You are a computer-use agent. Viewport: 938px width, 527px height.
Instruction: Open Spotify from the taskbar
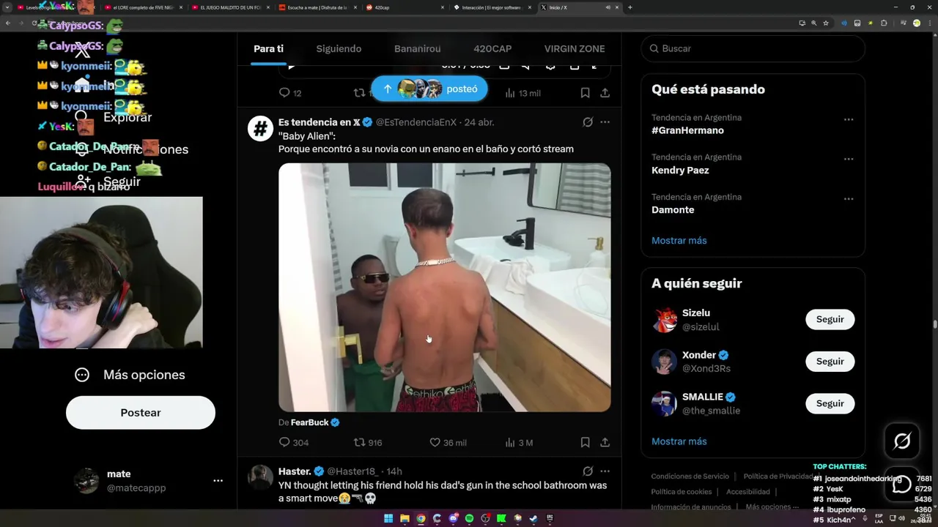point(470,519)
